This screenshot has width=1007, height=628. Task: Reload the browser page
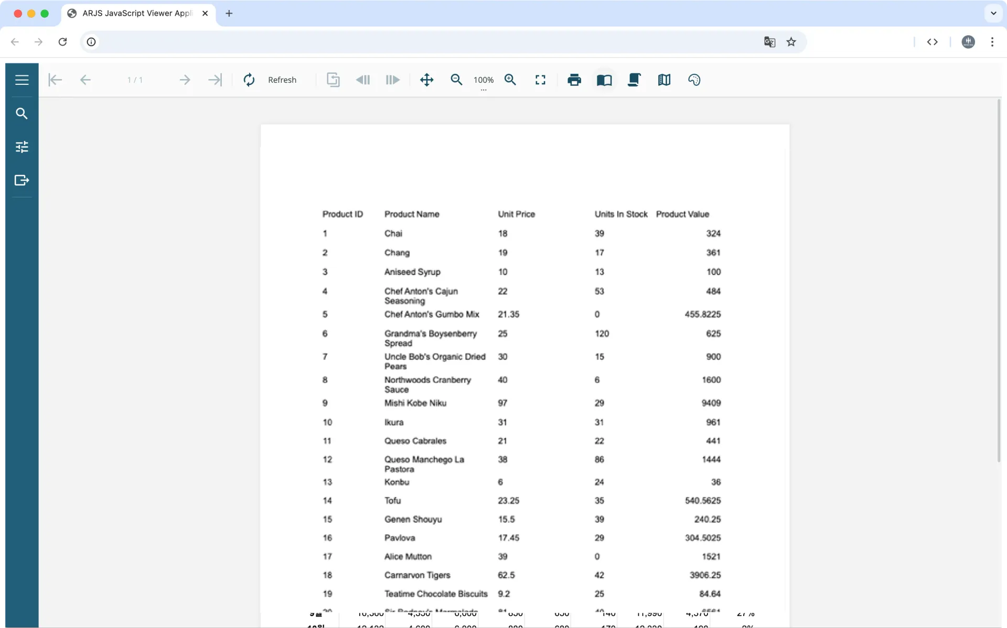(x=62, y=42)
